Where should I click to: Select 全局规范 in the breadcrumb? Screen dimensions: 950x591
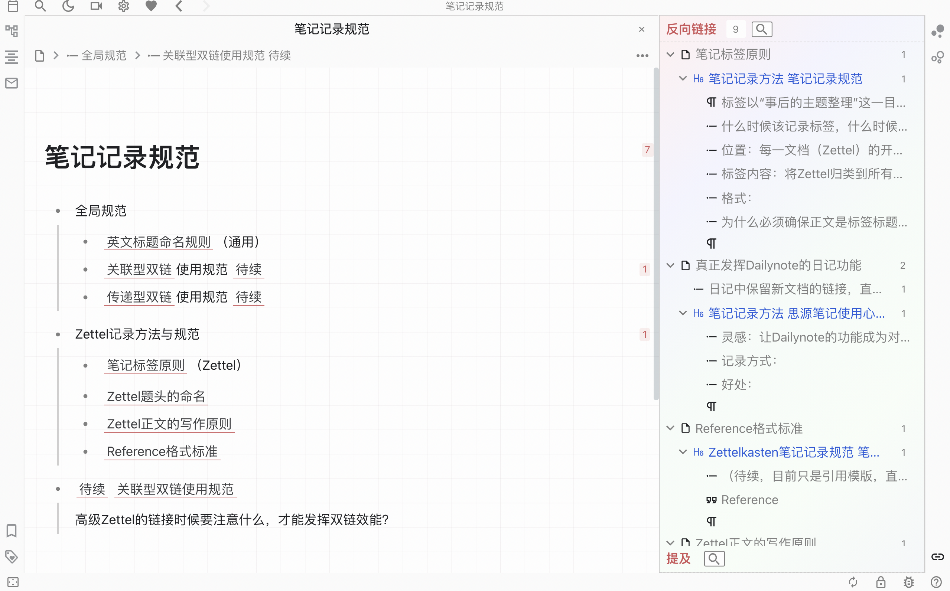tap(104, 56)
